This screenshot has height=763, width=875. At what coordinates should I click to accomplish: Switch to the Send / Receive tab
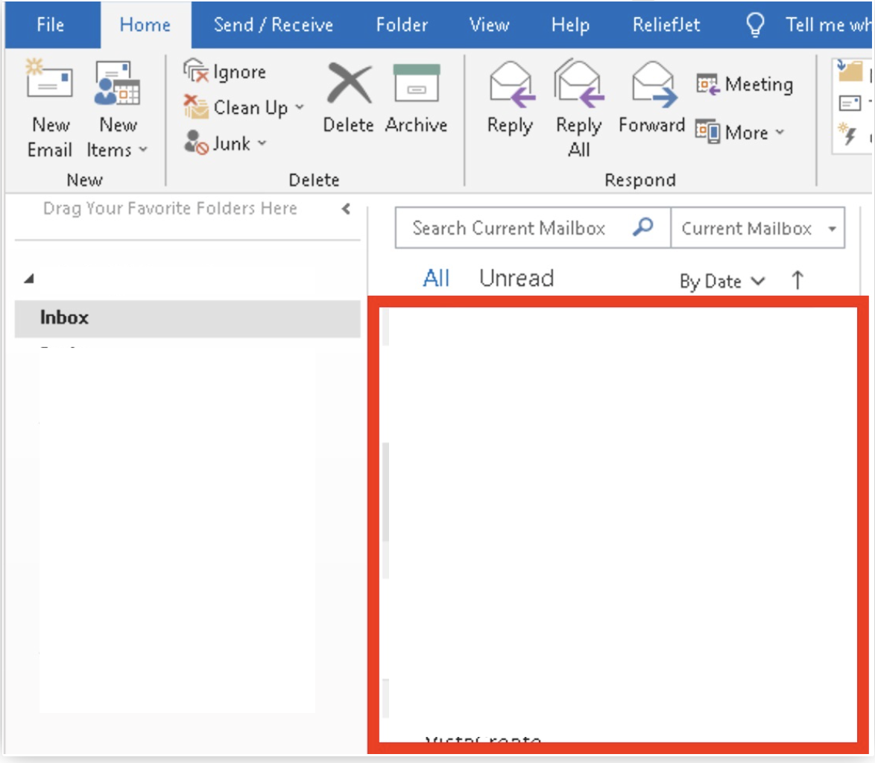pos(273,25)
